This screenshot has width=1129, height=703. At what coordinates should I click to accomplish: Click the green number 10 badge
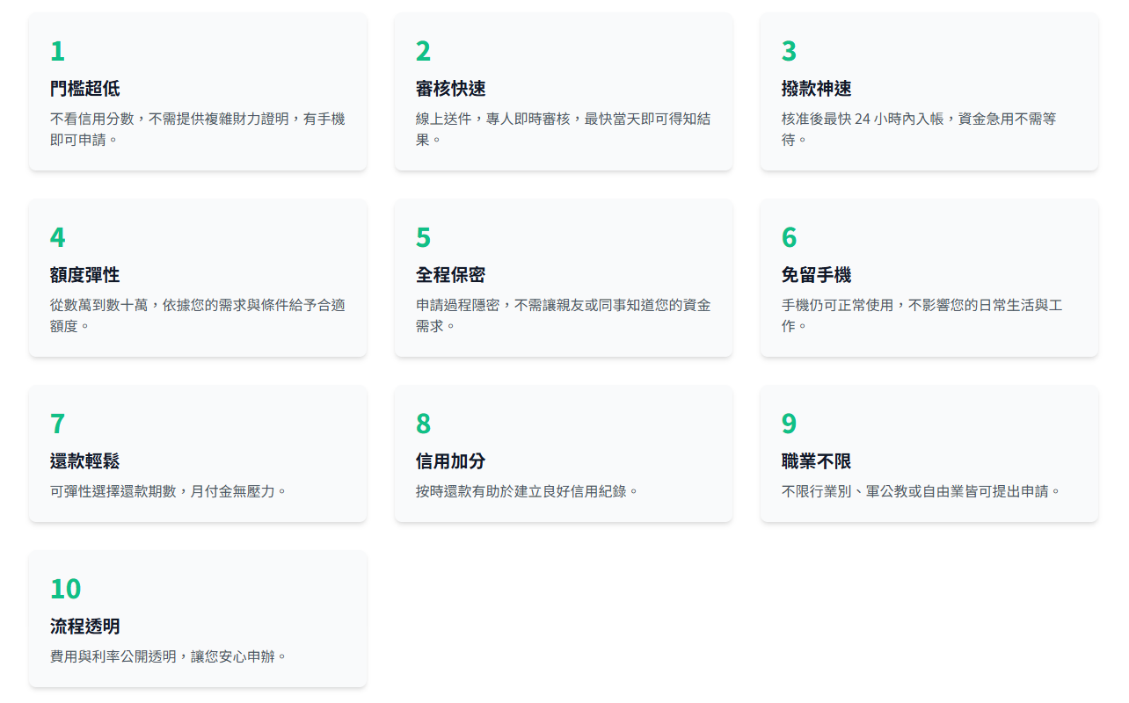click(x=65, y=589)
